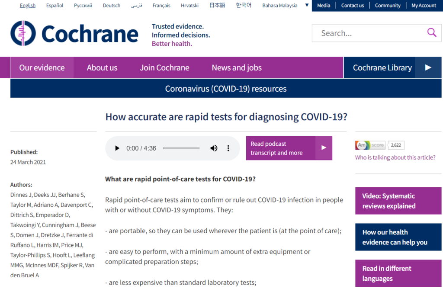The height and width of the screenshot is (292, 443).
Task: Open the News and jobs menu
Action: point(237,67)
